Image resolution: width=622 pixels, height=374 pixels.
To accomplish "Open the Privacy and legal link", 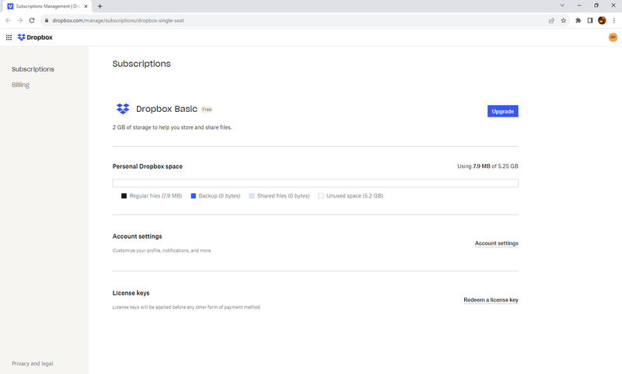I will click(33, 364).
